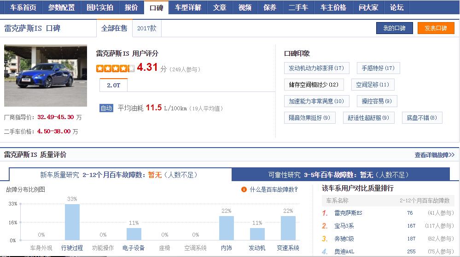Screen dimensions: 460x257
Task: Click the 我的口碑 button
Action: click(x=395, y=28)
